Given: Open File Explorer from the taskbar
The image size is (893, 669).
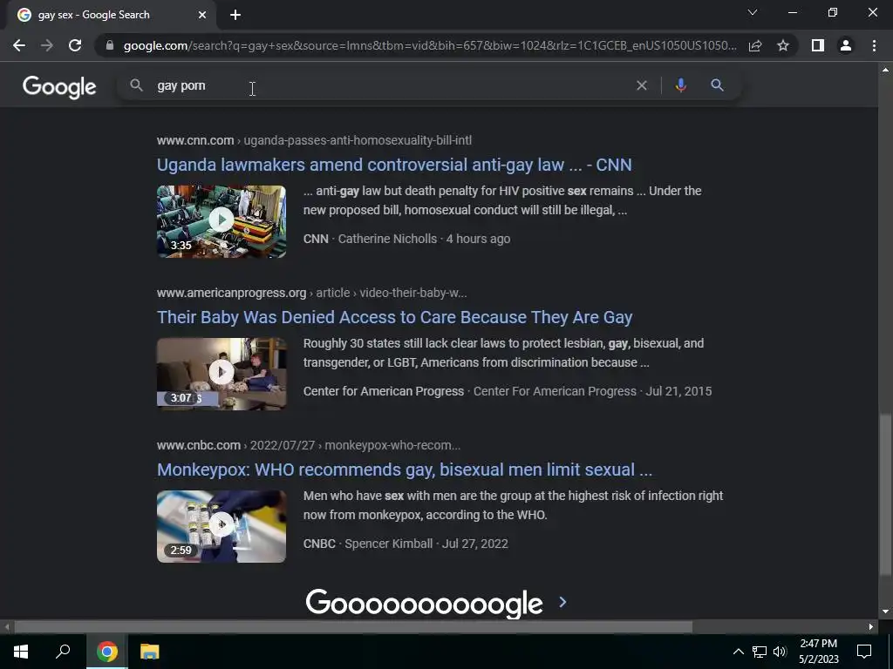Looking at the screenshot, I should pos(150,652).
